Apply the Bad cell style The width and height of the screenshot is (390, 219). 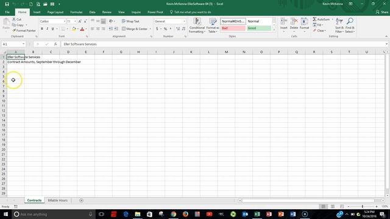(x=233, y=28)
